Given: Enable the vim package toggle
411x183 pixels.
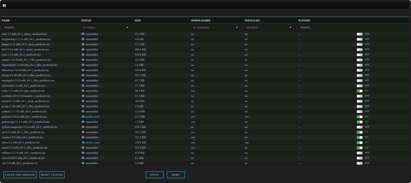Looking at the screenshot, I should [x=359, y=158].
